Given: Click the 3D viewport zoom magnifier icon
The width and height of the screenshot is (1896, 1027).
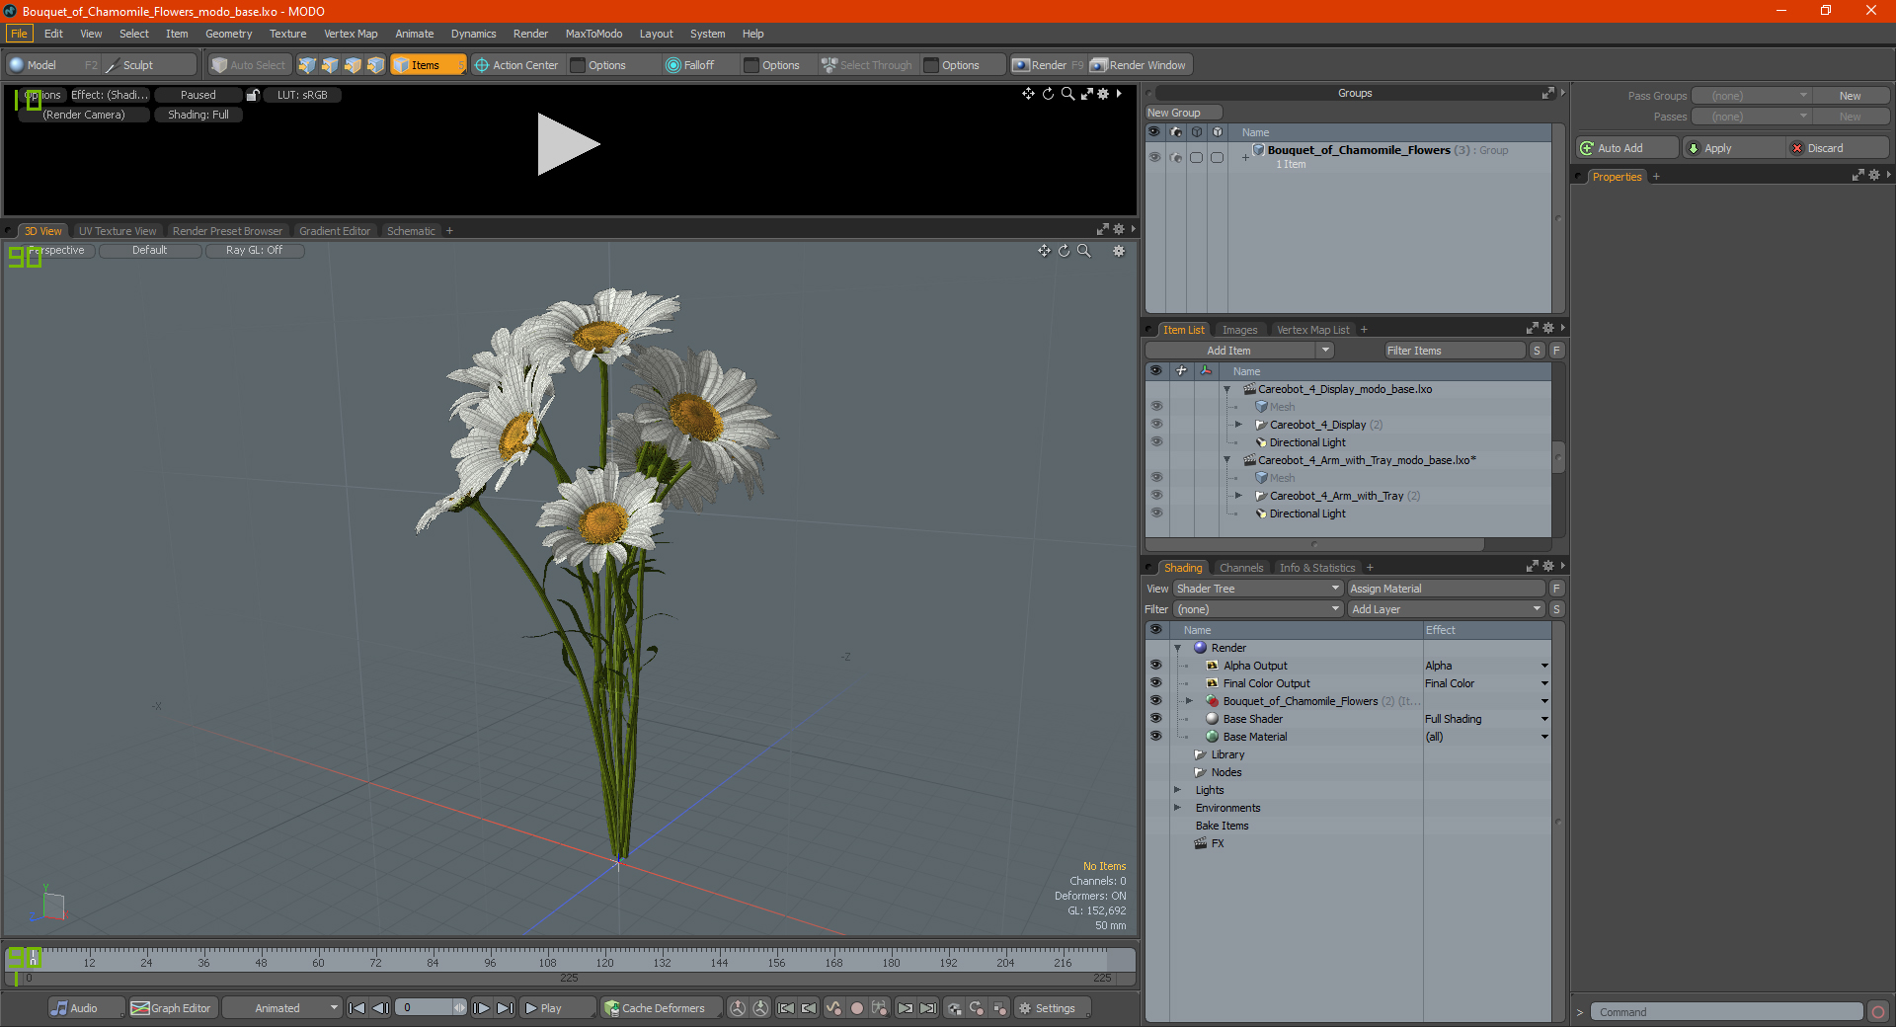Looking at the screenshot, I should [1084, 251].
